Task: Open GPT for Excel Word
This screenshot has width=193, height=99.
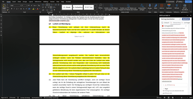Action: (x=185, y=7)
